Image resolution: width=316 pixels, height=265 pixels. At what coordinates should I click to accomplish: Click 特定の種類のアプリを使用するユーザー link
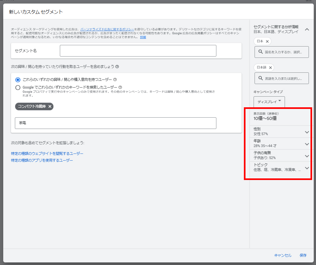click(42, 160)
